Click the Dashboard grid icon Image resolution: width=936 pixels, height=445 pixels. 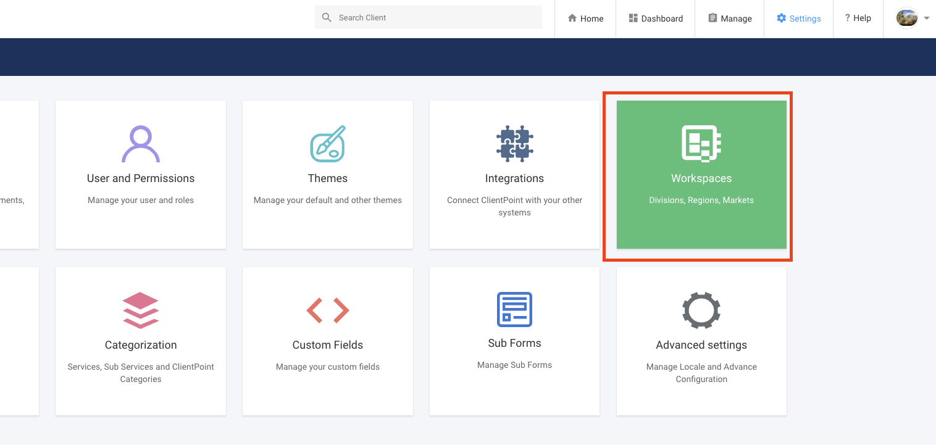[x=632, y=18]
